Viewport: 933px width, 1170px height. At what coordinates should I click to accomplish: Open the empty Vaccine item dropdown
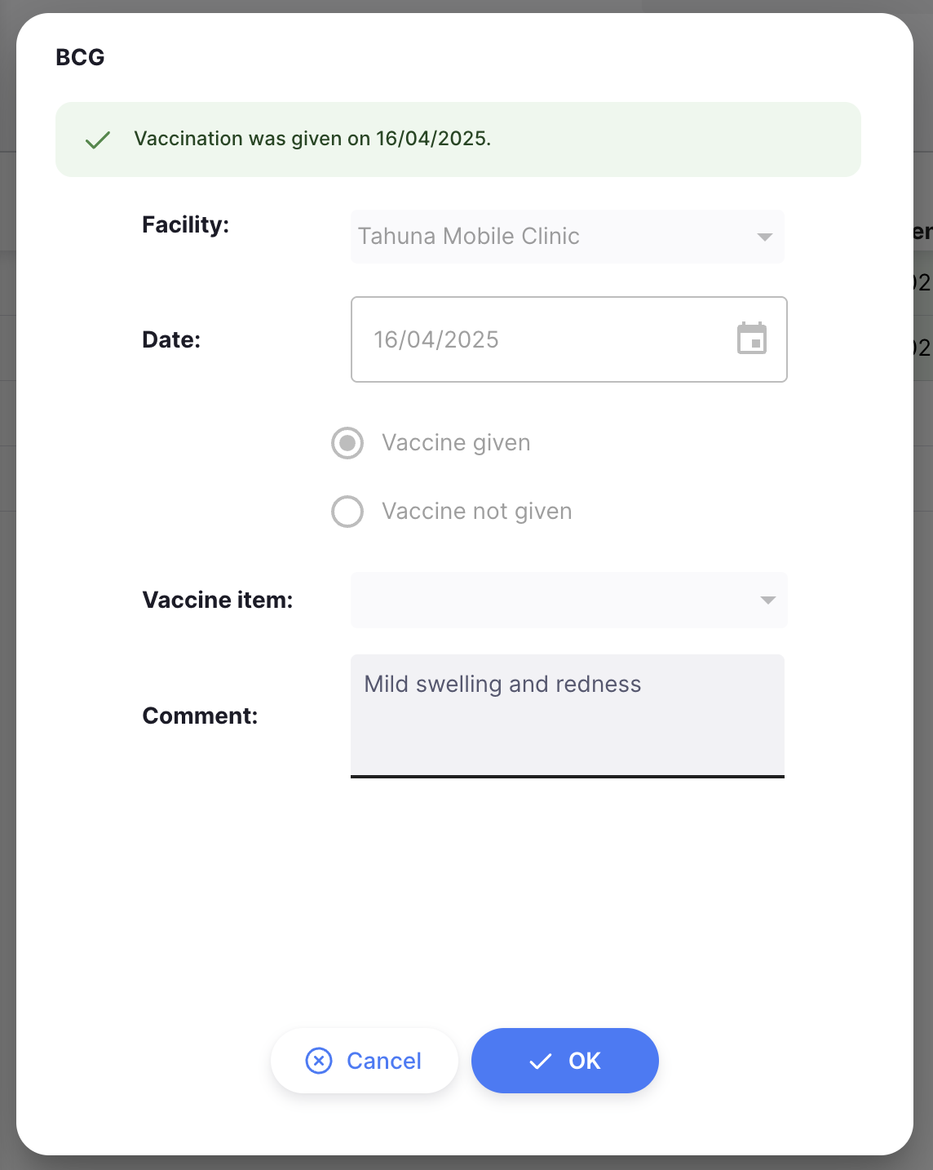tap(568, 600)
